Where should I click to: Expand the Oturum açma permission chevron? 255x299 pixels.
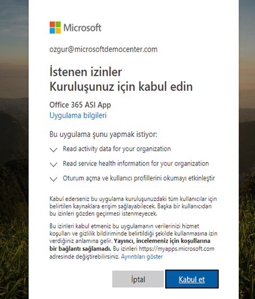(x=54, y=179)
